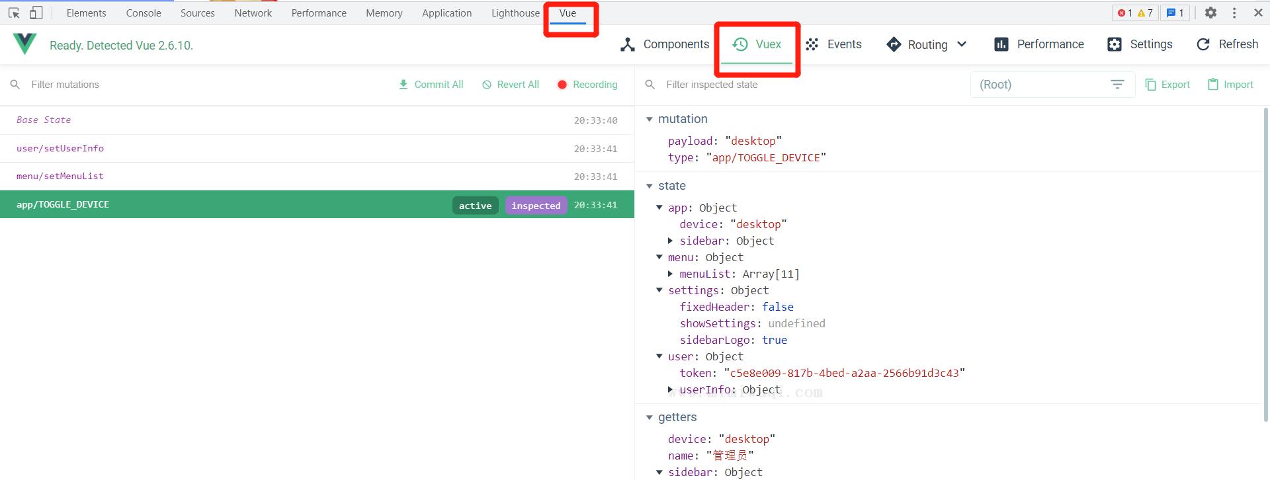
Task: Click the state inspector vertical scrollbar
Action: coord(1266,264)
